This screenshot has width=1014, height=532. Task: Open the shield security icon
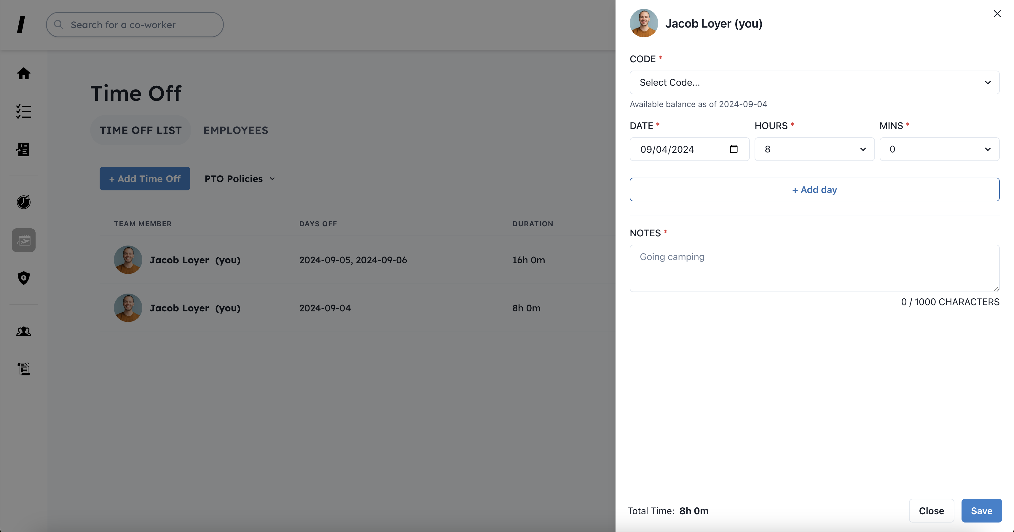point(24,278)
